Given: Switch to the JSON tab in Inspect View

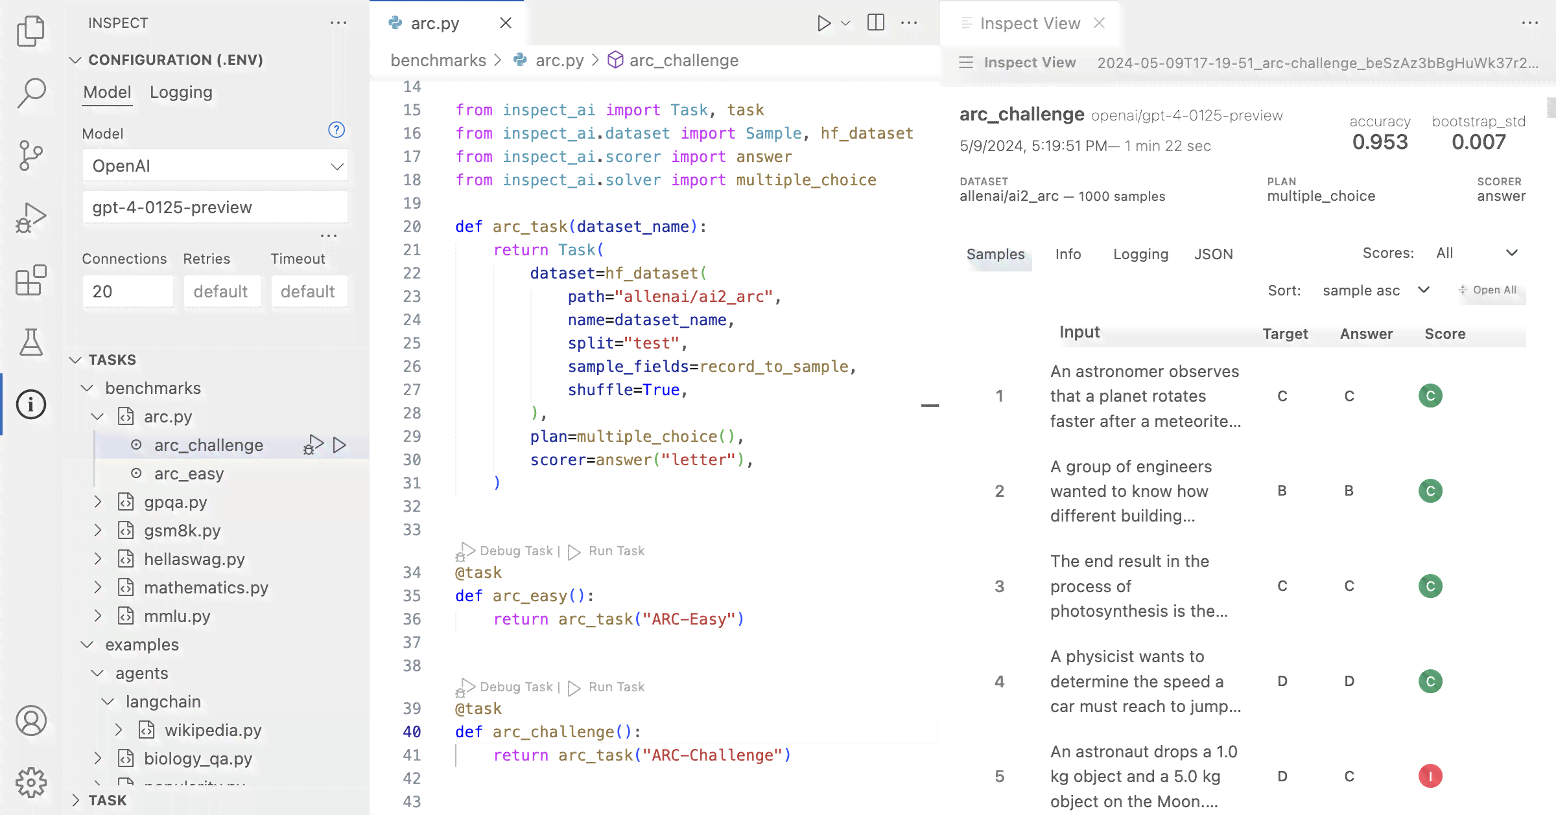Looking at the screenshot, I should (1214, 254).
